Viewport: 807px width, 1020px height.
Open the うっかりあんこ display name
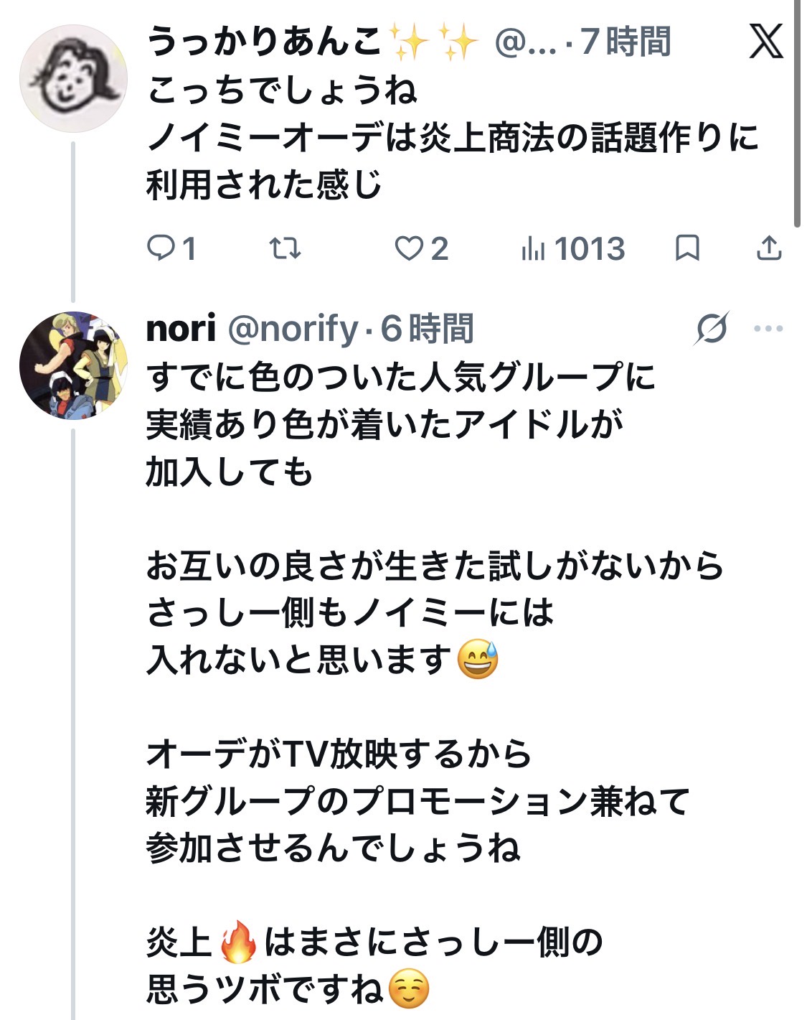(264, 42)
